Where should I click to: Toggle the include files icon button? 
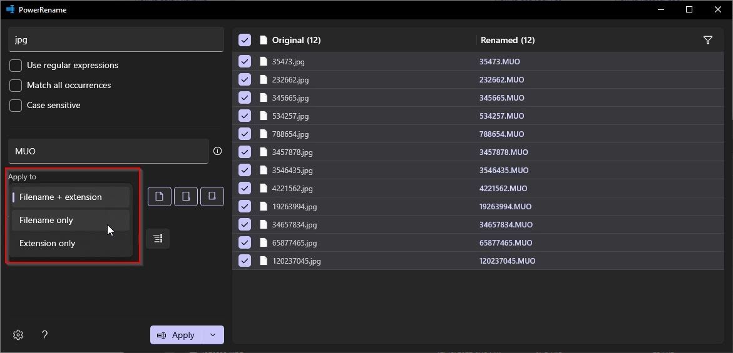pyautogui.click(x=160, y=196)
